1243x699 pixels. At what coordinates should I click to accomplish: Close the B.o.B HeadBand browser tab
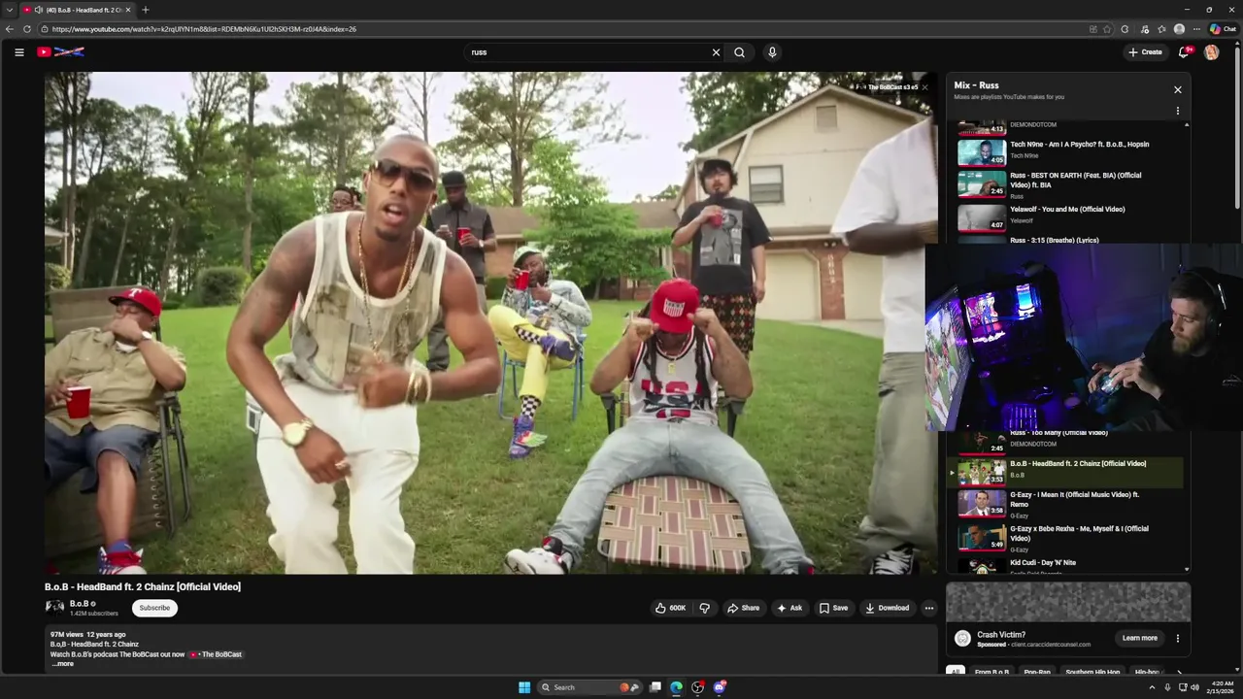(x=128, y=10)
